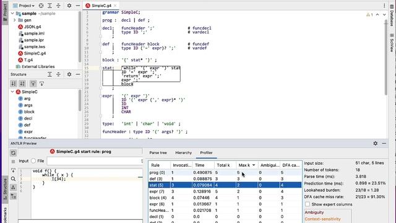The width and height of the screenshot is (396, 223).
Task: Collapse the SimpleC structure node
Action: tap(12, 92)
